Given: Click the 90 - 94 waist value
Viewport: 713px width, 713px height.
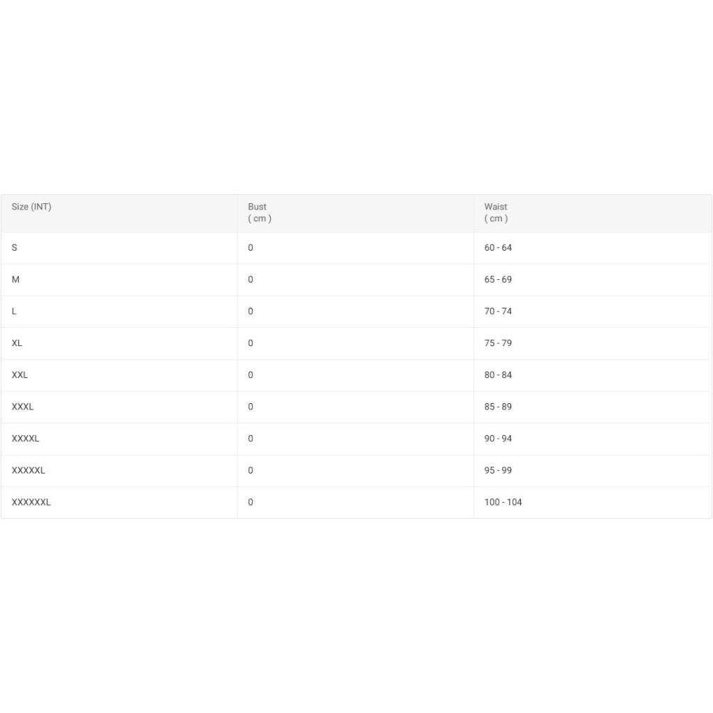Looking at the screenshot, I should click(x=498, y=439).
